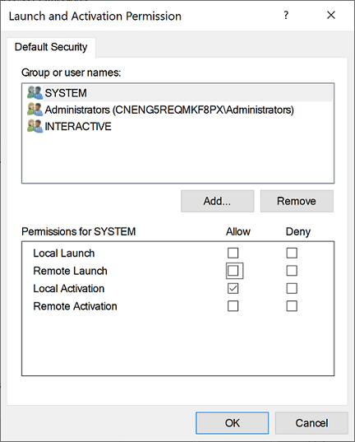Screen dimensions: 355x442
Task: Deny Local Launch for SYSTEM
Action: point(292,253)
